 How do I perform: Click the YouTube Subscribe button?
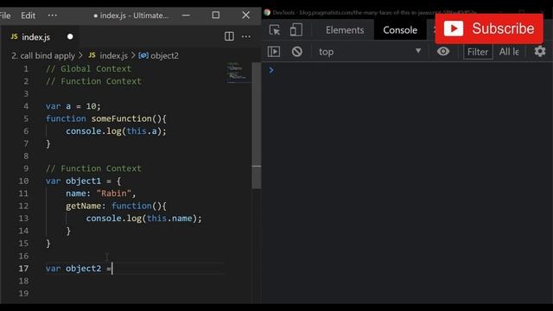[489, 29]
